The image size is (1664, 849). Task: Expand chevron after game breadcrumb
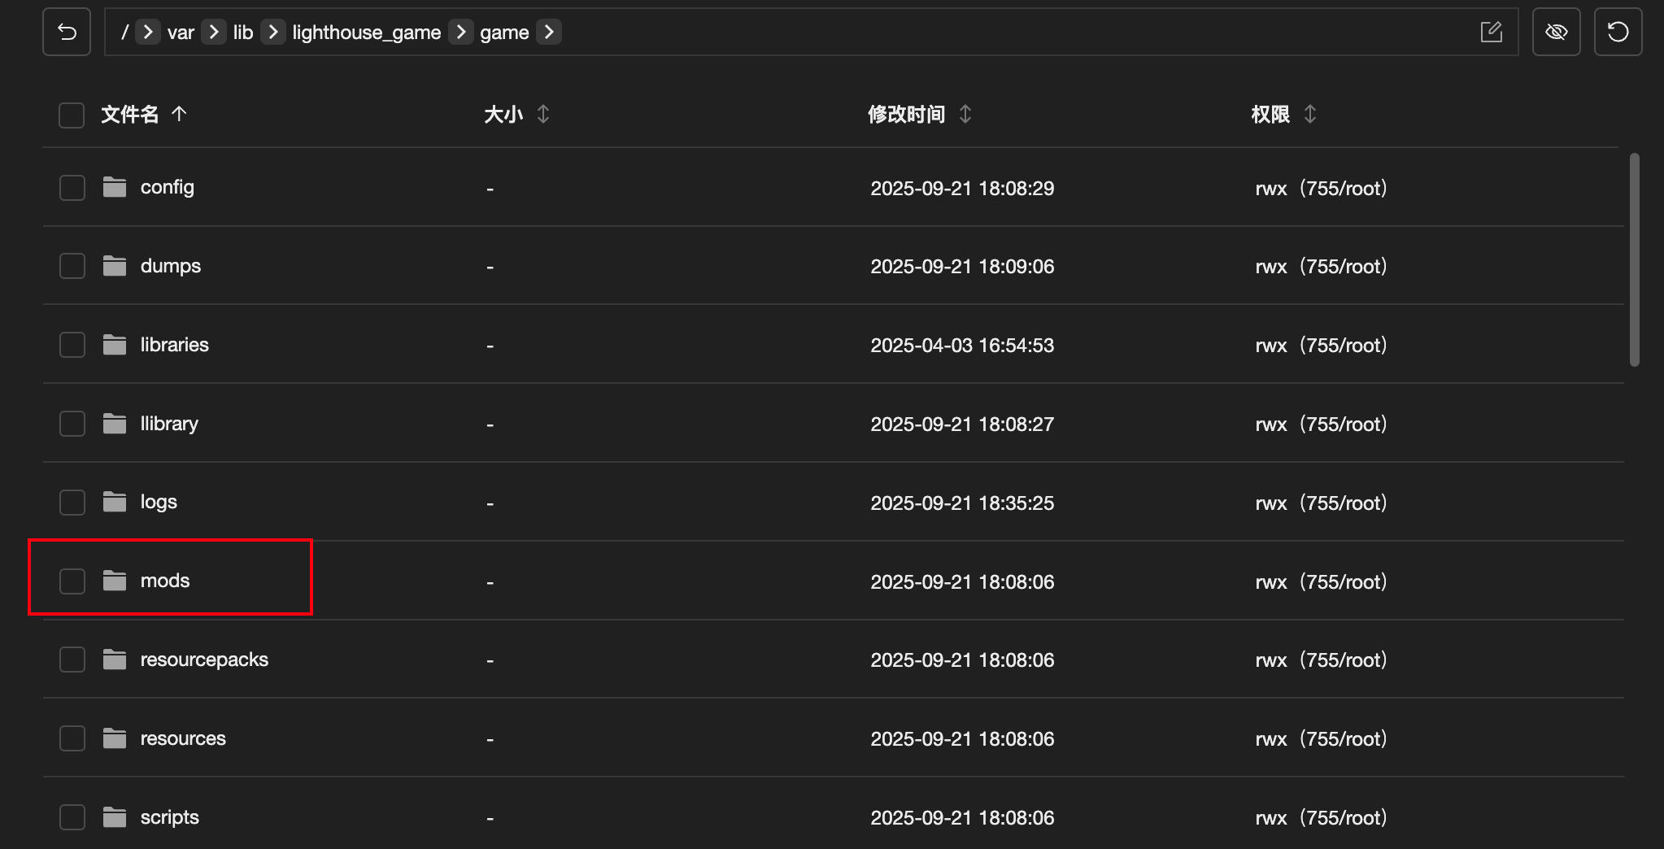pyautogui.click(x=549, y=33)
